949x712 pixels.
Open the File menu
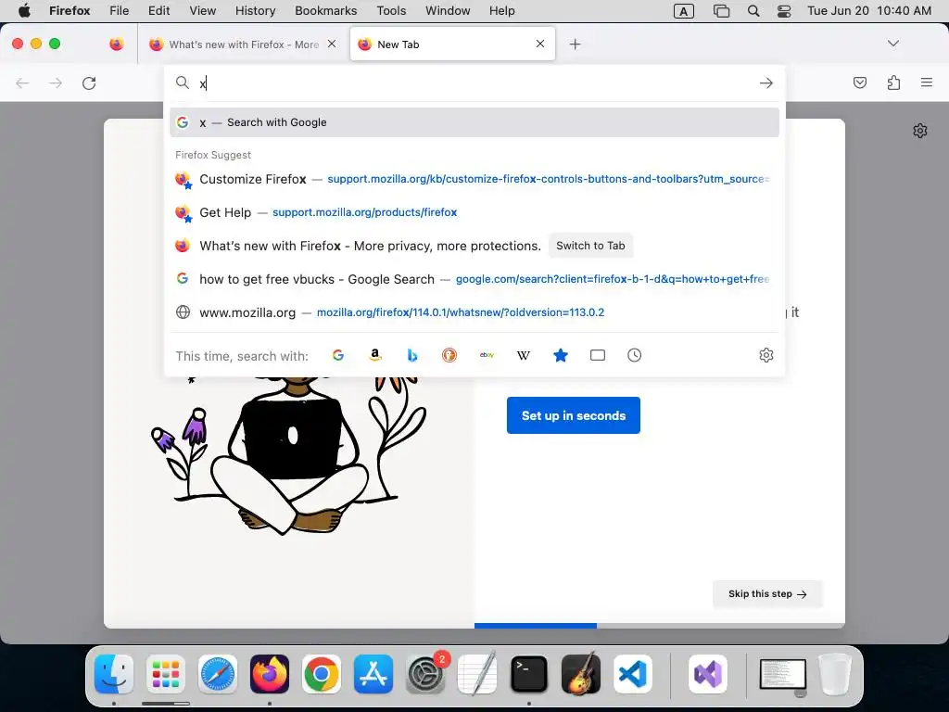[x=120, y=11]
